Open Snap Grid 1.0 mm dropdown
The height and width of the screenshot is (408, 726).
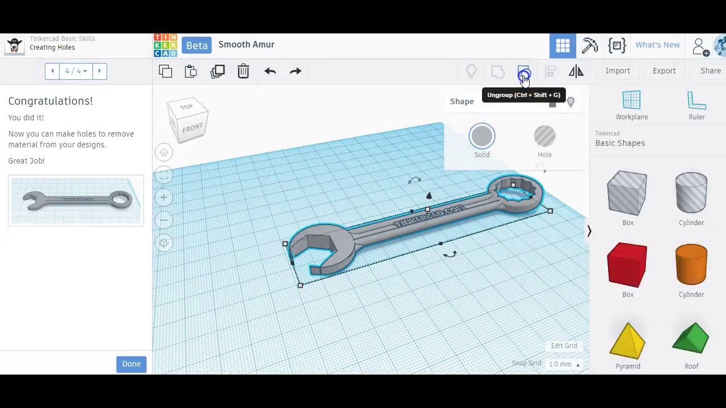point(564,364)
